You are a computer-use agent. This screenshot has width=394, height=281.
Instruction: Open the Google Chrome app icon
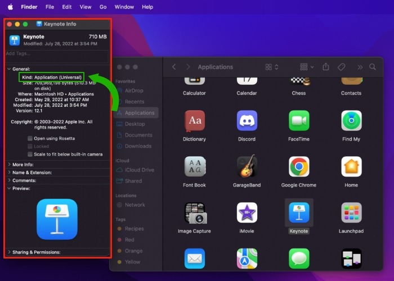click(299, 166)
